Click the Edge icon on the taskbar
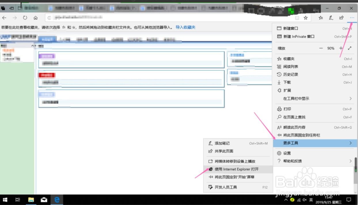 point(57,200)
